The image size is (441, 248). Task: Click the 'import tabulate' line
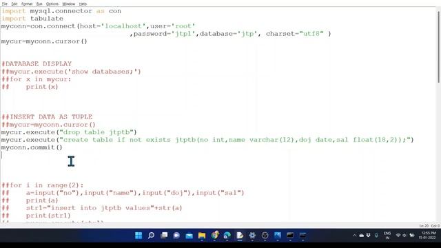tap(32, 19)
